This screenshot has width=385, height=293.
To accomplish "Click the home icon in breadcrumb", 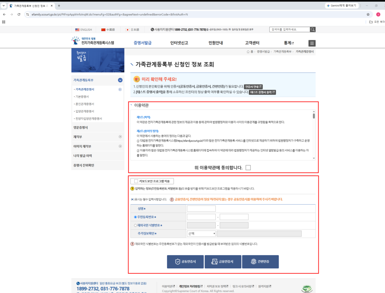I will click(248, 51).
